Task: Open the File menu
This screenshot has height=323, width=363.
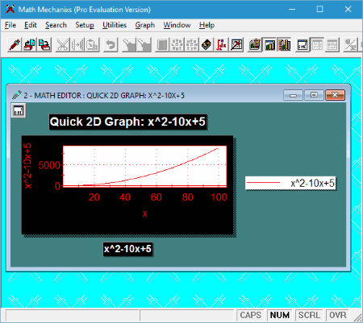Action: pyautogui.click(x=10, y=25)
